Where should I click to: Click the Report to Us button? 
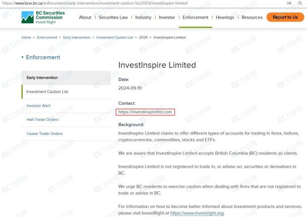(x=285, y=17)
